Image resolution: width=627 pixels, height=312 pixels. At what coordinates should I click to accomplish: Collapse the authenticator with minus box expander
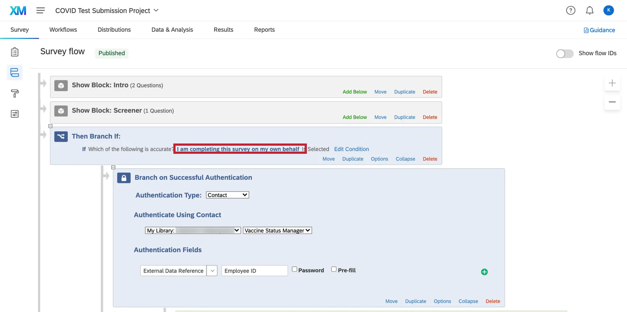[113, 167]
